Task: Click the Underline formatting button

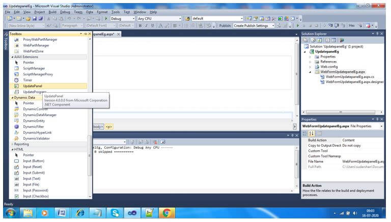Action: click(x=153, y=25)
